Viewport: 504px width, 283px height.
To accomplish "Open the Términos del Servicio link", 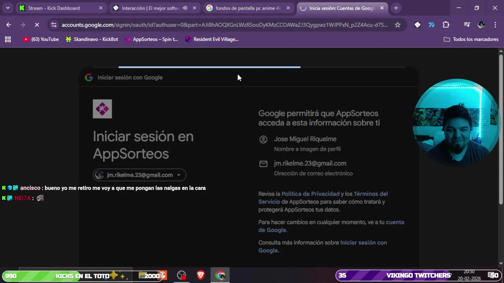I will tap(323, 198).
